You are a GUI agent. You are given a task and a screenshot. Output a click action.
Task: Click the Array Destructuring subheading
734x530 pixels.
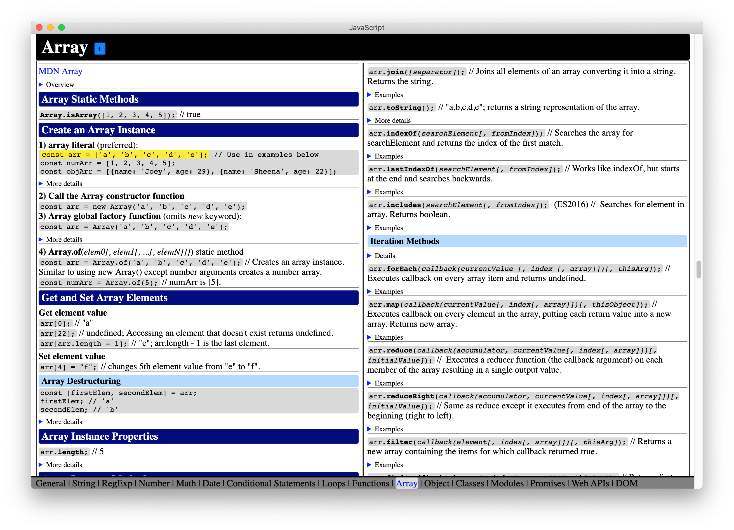(x=198, y=381)
